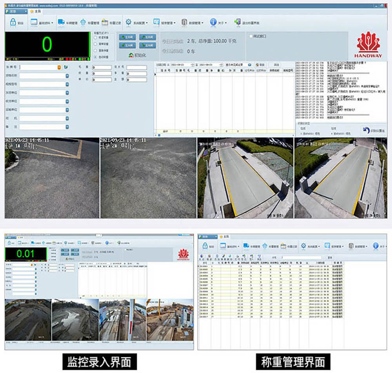Click the blue truck vehicle management icon
The image size is (392, 373).
point(61,23)
